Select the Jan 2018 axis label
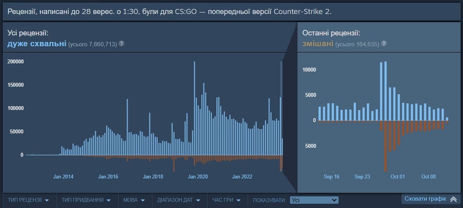This screenshot has height=208, width=463. pyautogui.click(x=153, y=177)
